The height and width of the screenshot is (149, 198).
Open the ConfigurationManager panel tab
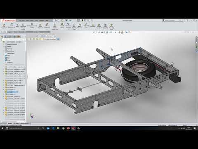[x=10, y=36]
